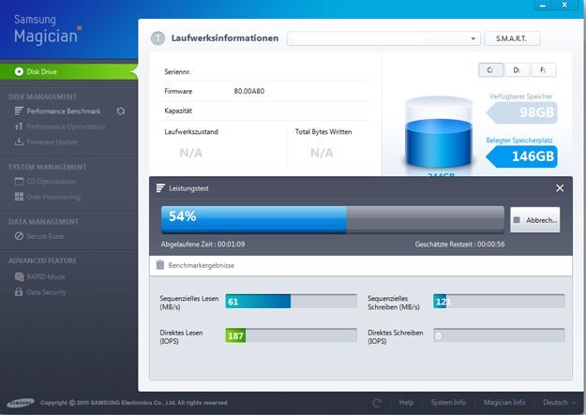Viewport: 586px width, 415px height.
Task: Open Over Provisioning menu entry
Action: pos(53,197)
